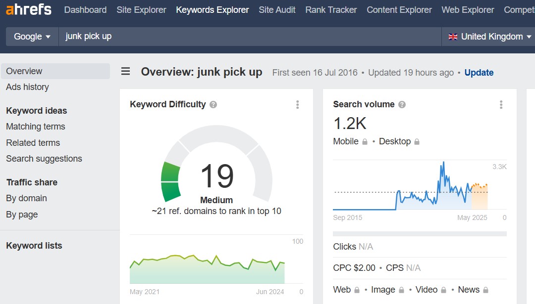Open the United Kingdom country dropdown
The image size is (535, 304).
point(489,37)
